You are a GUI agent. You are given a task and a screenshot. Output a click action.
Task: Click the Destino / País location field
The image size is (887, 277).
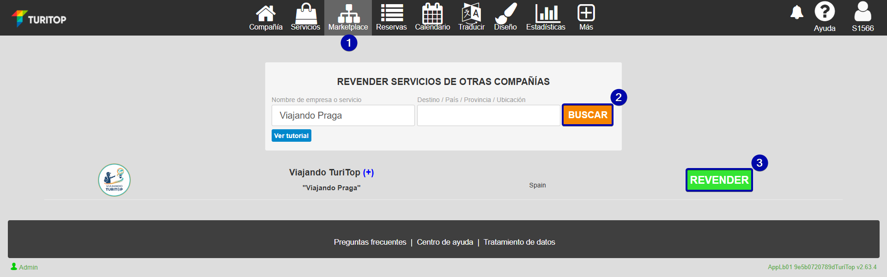click(488, 115)
